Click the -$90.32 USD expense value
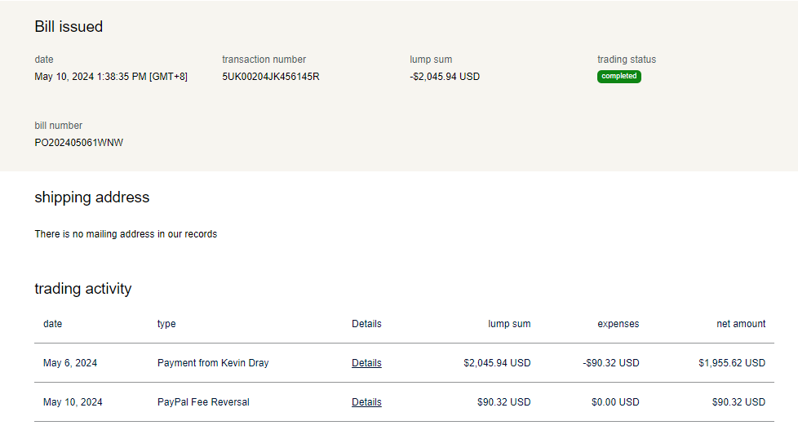 [611, 363]
